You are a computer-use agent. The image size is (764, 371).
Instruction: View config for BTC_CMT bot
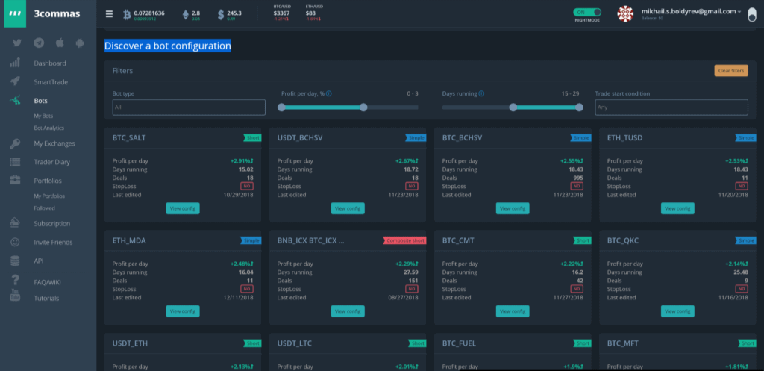(x=513, y=311)
